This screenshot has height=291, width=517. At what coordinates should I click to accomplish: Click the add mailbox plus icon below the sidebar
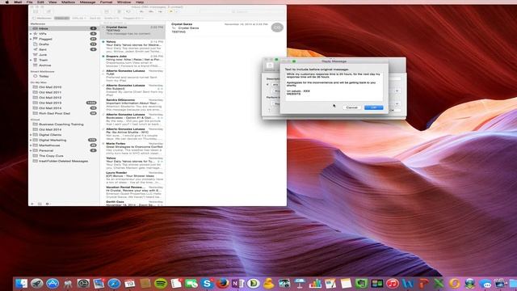tap(32, 204)
